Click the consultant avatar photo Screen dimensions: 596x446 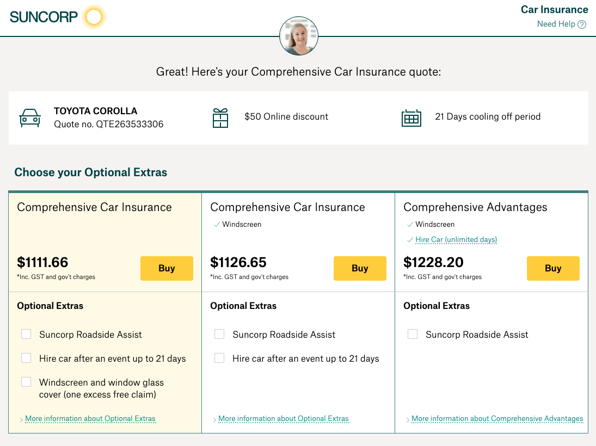[299, 36]
